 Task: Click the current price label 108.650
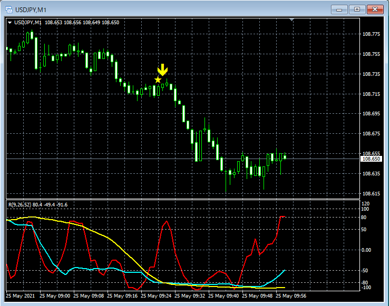click(371, 159)
